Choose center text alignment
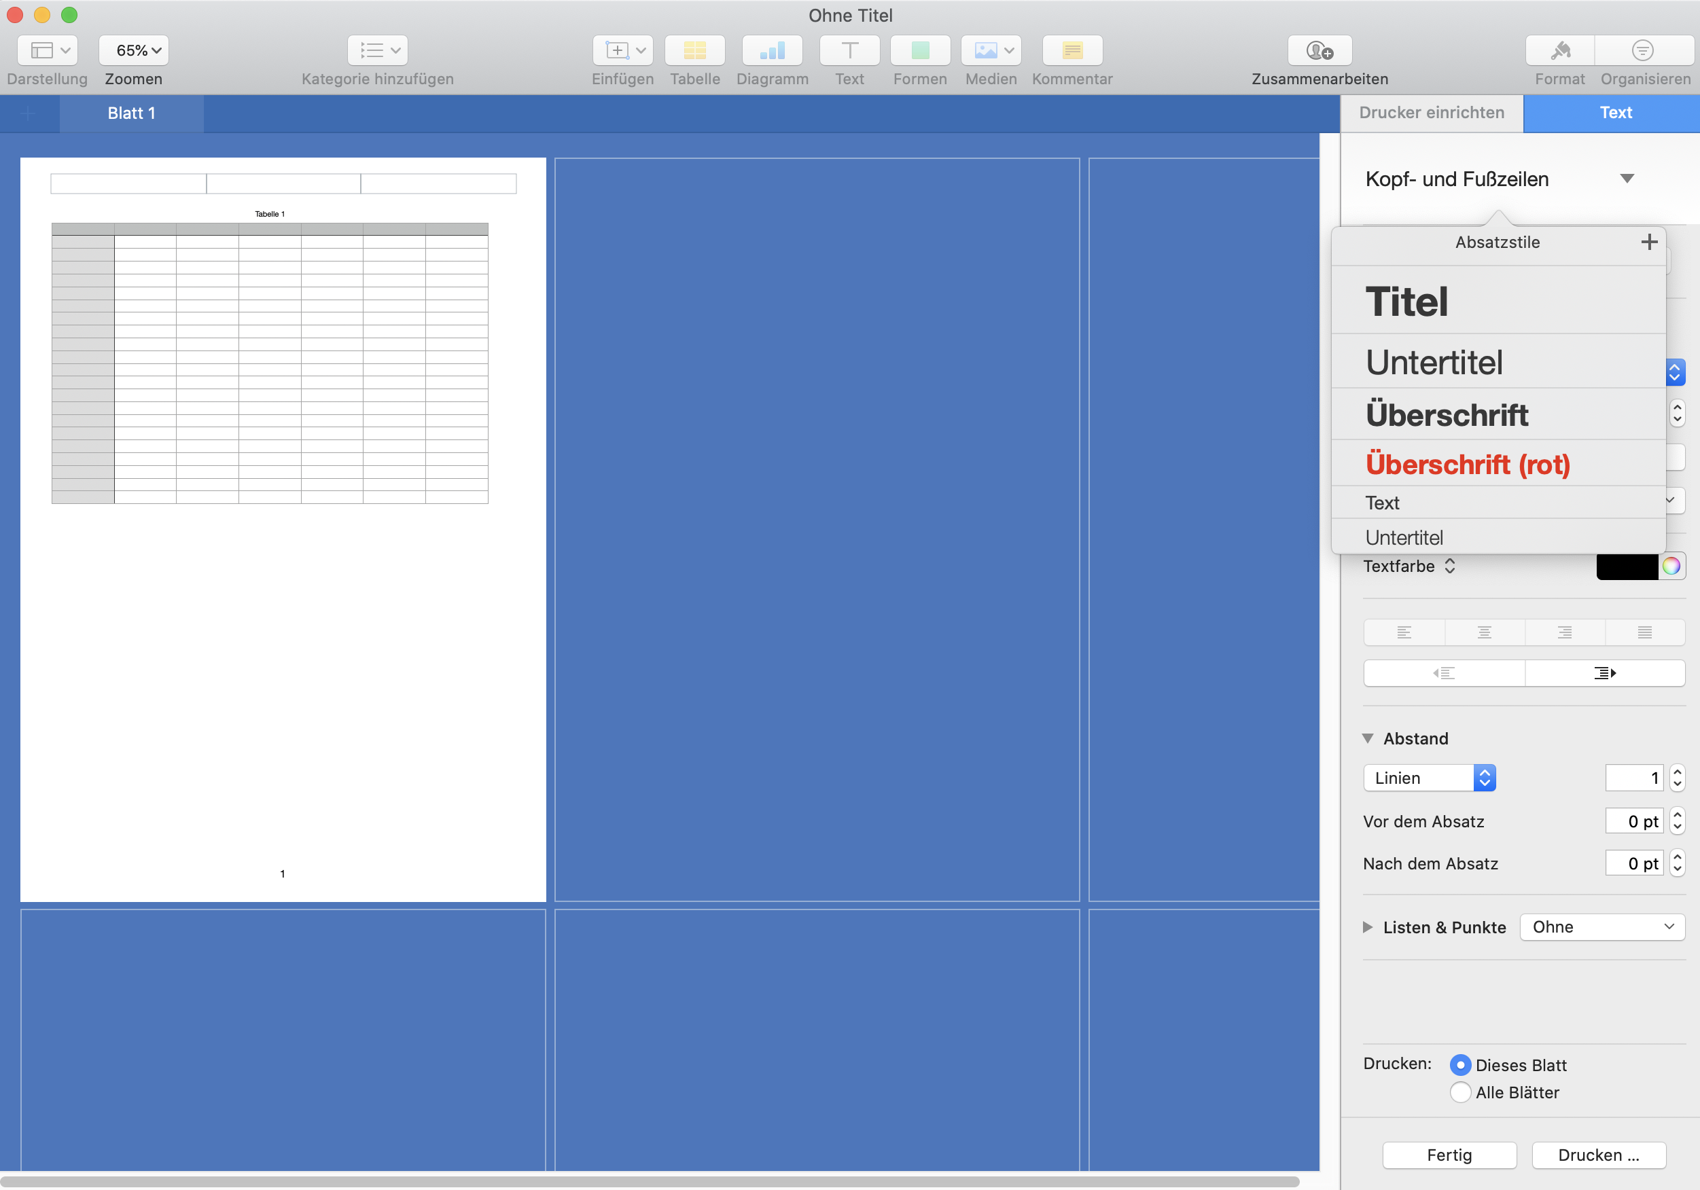The height and width of the screenshot is (1190, 1700). click(1484, 632)
